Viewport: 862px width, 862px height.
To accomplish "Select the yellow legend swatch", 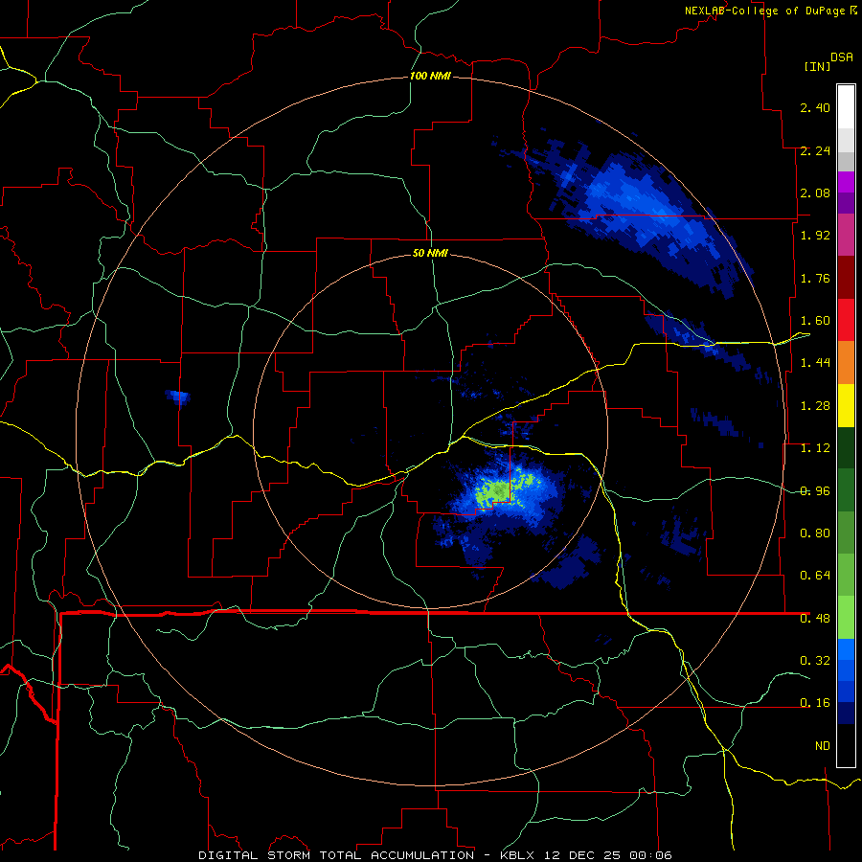I will pos(846,405).
